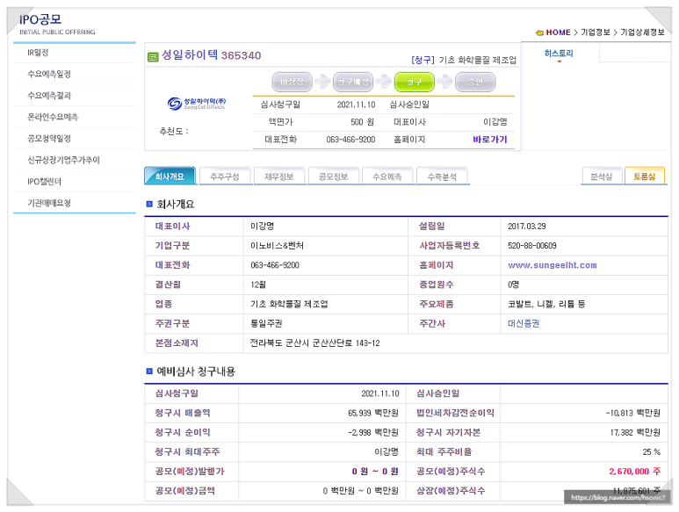This screenshot has height=512, width=679.
Task: Select the 히스토리 tab
Action: click(559, 54)
